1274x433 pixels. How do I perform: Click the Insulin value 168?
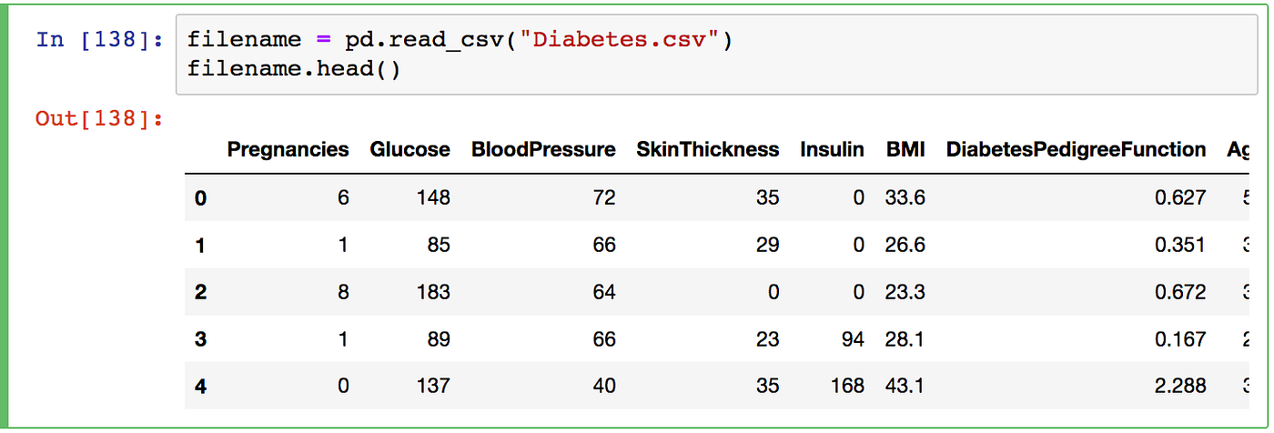click(x=846, y=386)
